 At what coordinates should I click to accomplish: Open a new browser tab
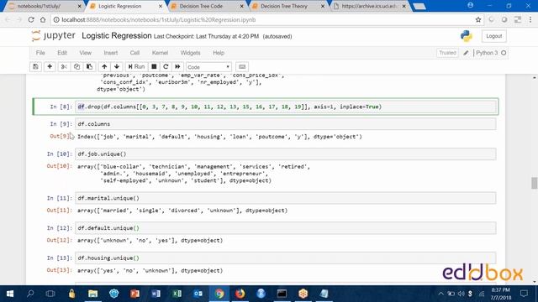click(x=419, y=6)
